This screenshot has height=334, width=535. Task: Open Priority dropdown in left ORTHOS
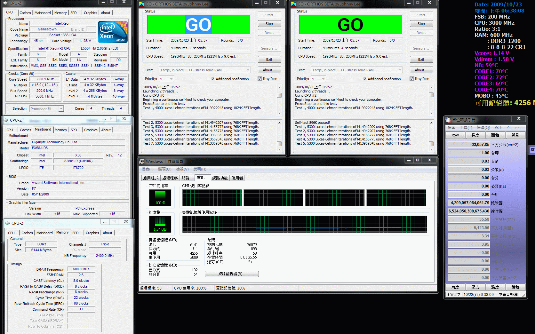coord(172,79)
